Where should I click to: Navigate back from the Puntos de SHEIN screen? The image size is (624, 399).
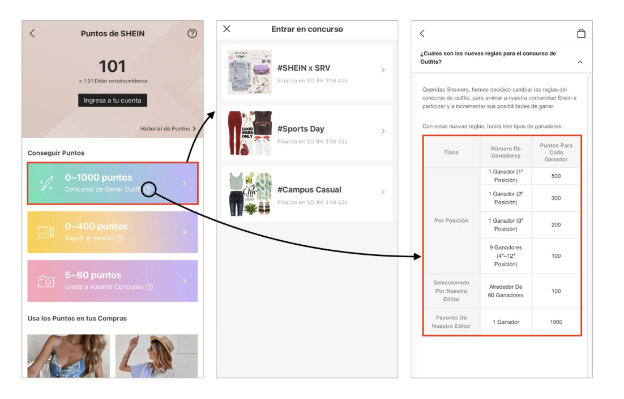[x=32, y=33]
